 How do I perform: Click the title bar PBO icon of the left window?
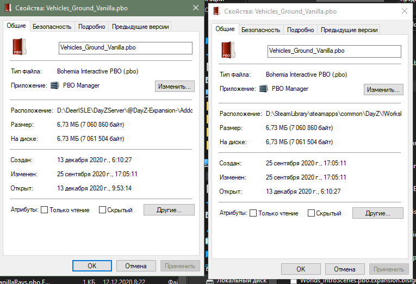click(8, 8)
